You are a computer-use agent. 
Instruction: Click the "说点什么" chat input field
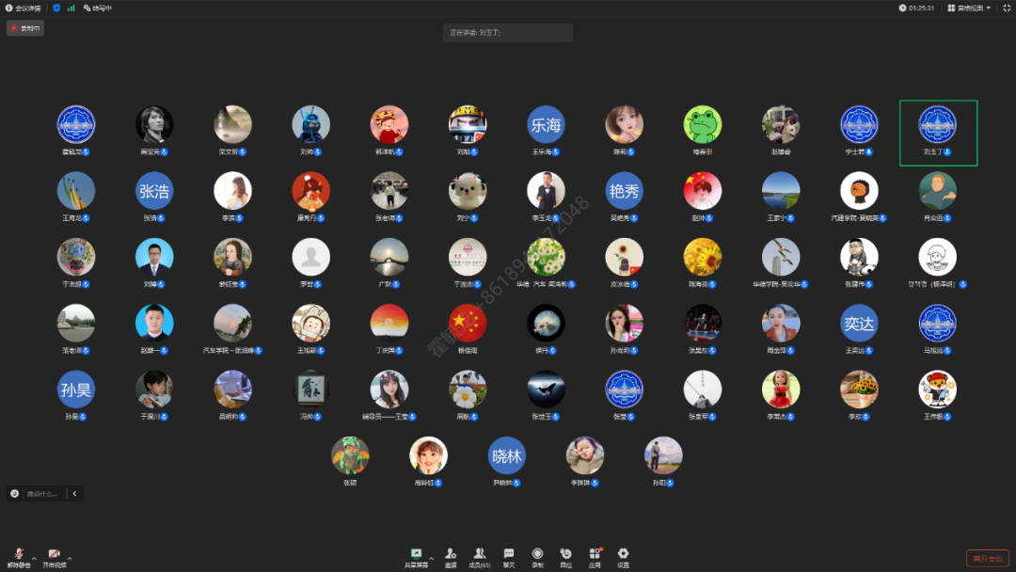click(x=41, y=493)
